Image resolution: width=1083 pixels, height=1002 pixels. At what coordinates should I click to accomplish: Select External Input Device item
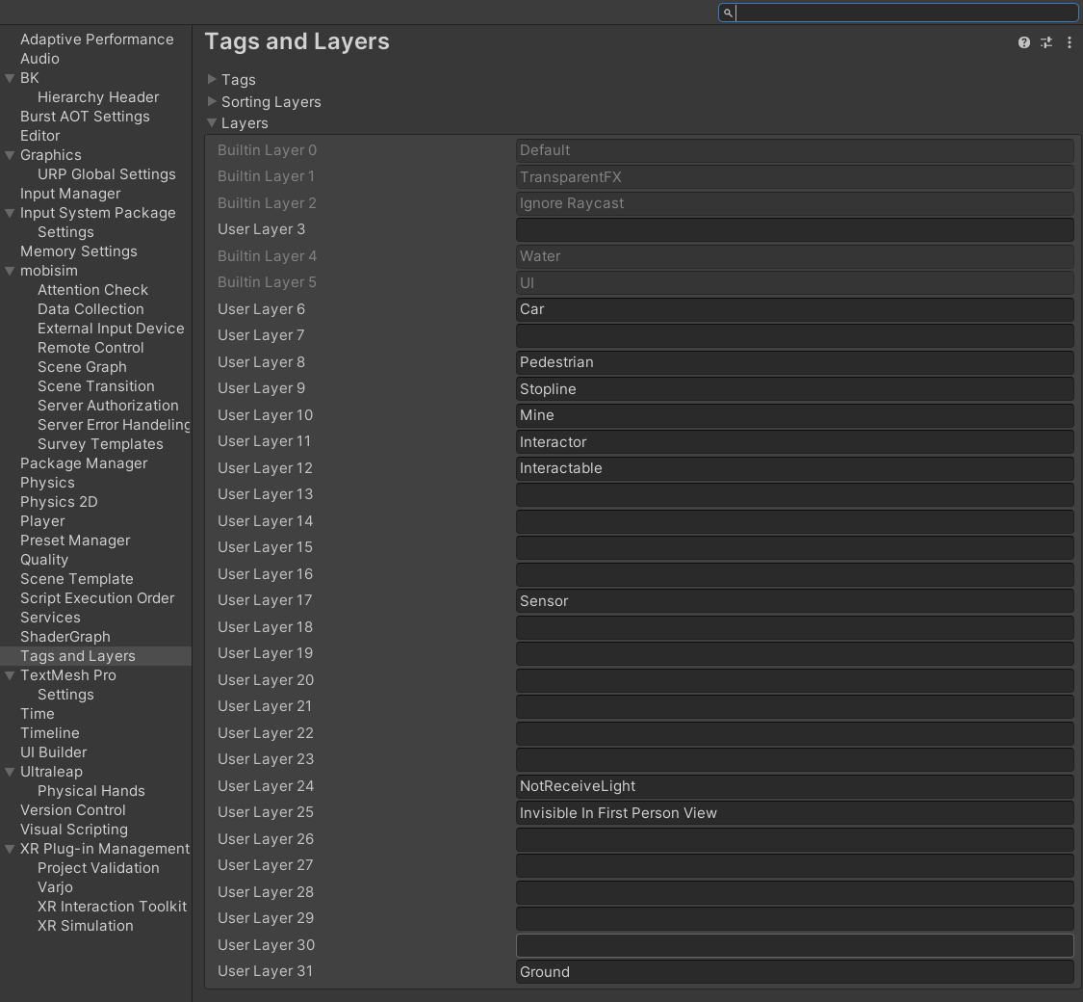point(111,329)
